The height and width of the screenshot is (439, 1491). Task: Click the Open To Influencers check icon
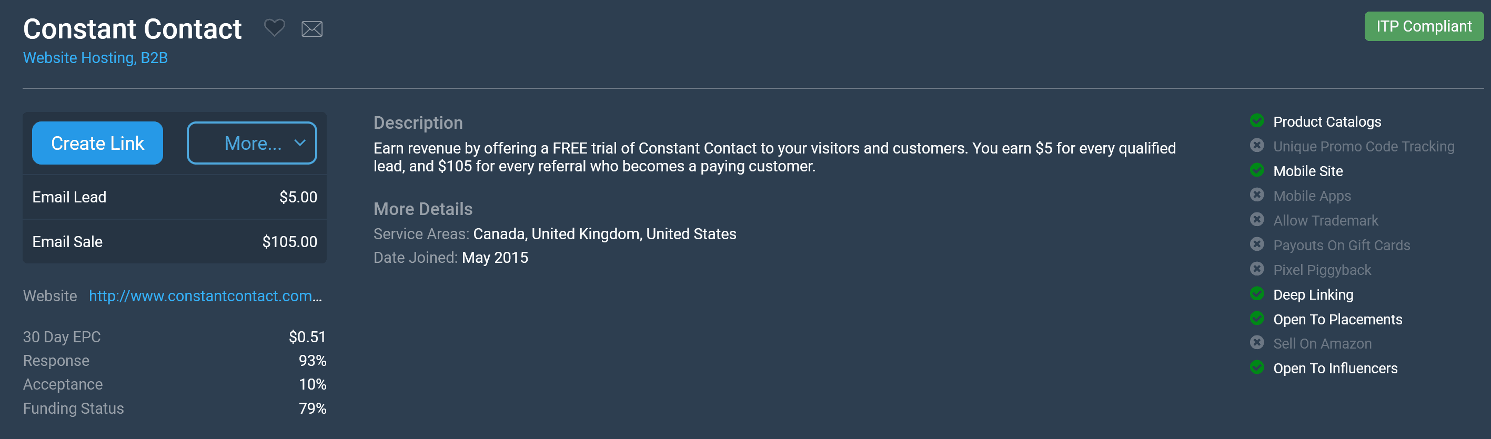(x=1256, y=367)
